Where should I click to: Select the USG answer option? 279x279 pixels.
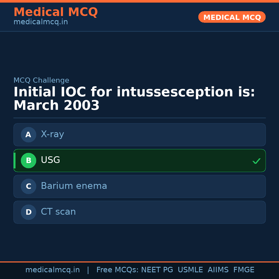tap(50, 160)
